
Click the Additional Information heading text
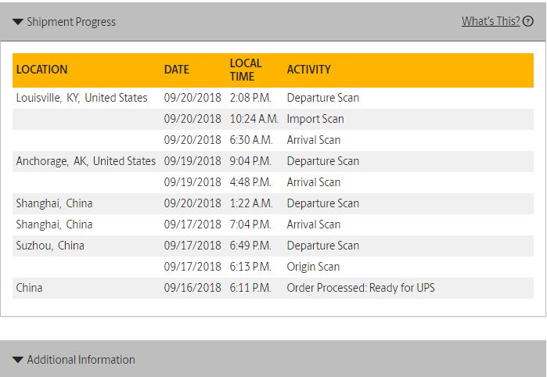point(81,360)
